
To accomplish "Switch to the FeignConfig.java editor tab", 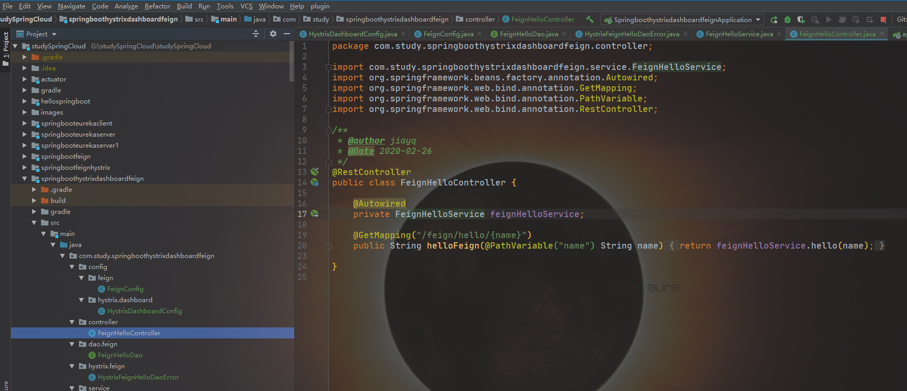I will coord(448,34).
